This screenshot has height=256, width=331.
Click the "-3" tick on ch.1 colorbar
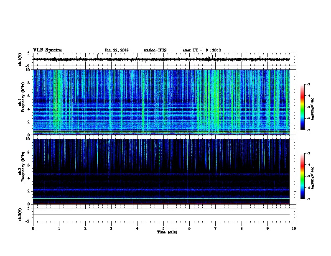[x=308, y=84]
